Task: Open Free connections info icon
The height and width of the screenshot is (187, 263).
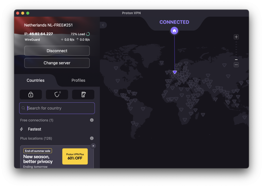Action: point(92,120)
